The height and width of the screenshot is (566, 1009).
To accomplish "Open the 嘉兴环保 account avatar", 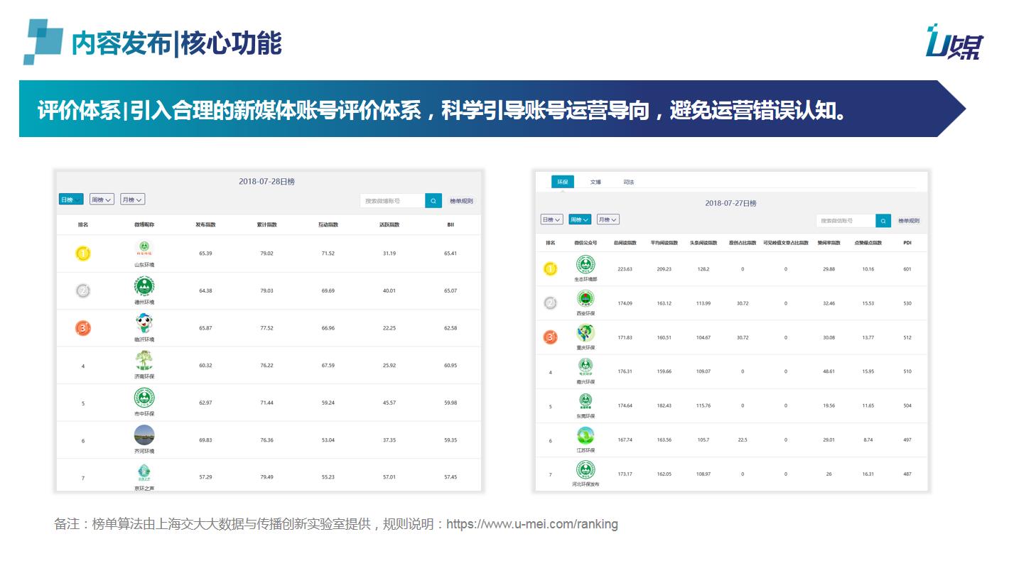I will click(586, 367).
